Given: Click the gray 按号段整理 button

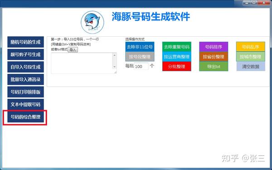Looking at the screenshot, I should tap(140, 57).
